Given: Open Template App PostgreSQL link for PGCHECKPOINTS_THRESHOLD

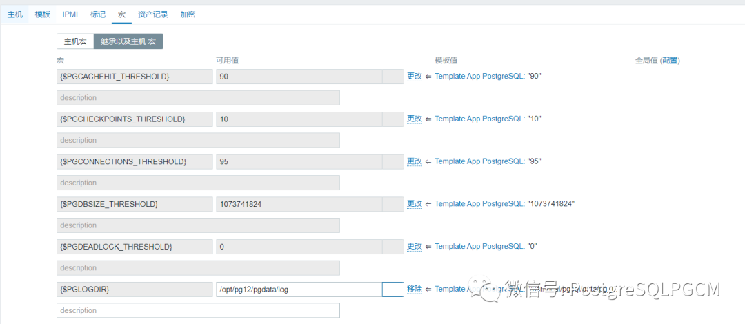Looking at the screenshot, I should click(x=479, y=119).
